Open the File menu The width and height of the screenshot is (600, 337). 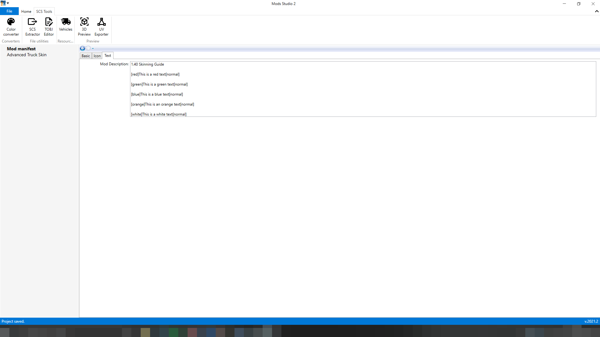(9, 11)
